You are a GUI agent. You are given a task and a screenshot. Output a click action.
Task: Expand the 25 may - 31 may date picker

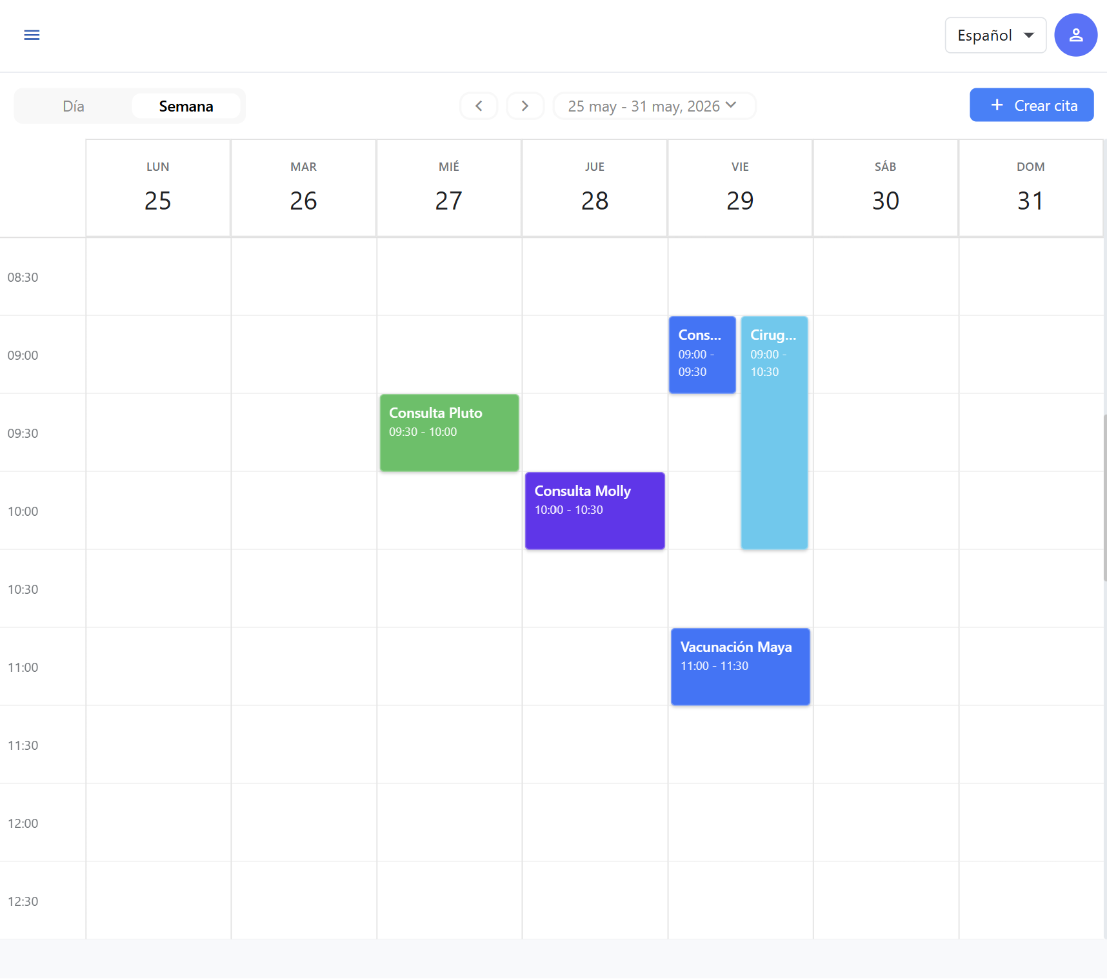click(x=654, y=106)
